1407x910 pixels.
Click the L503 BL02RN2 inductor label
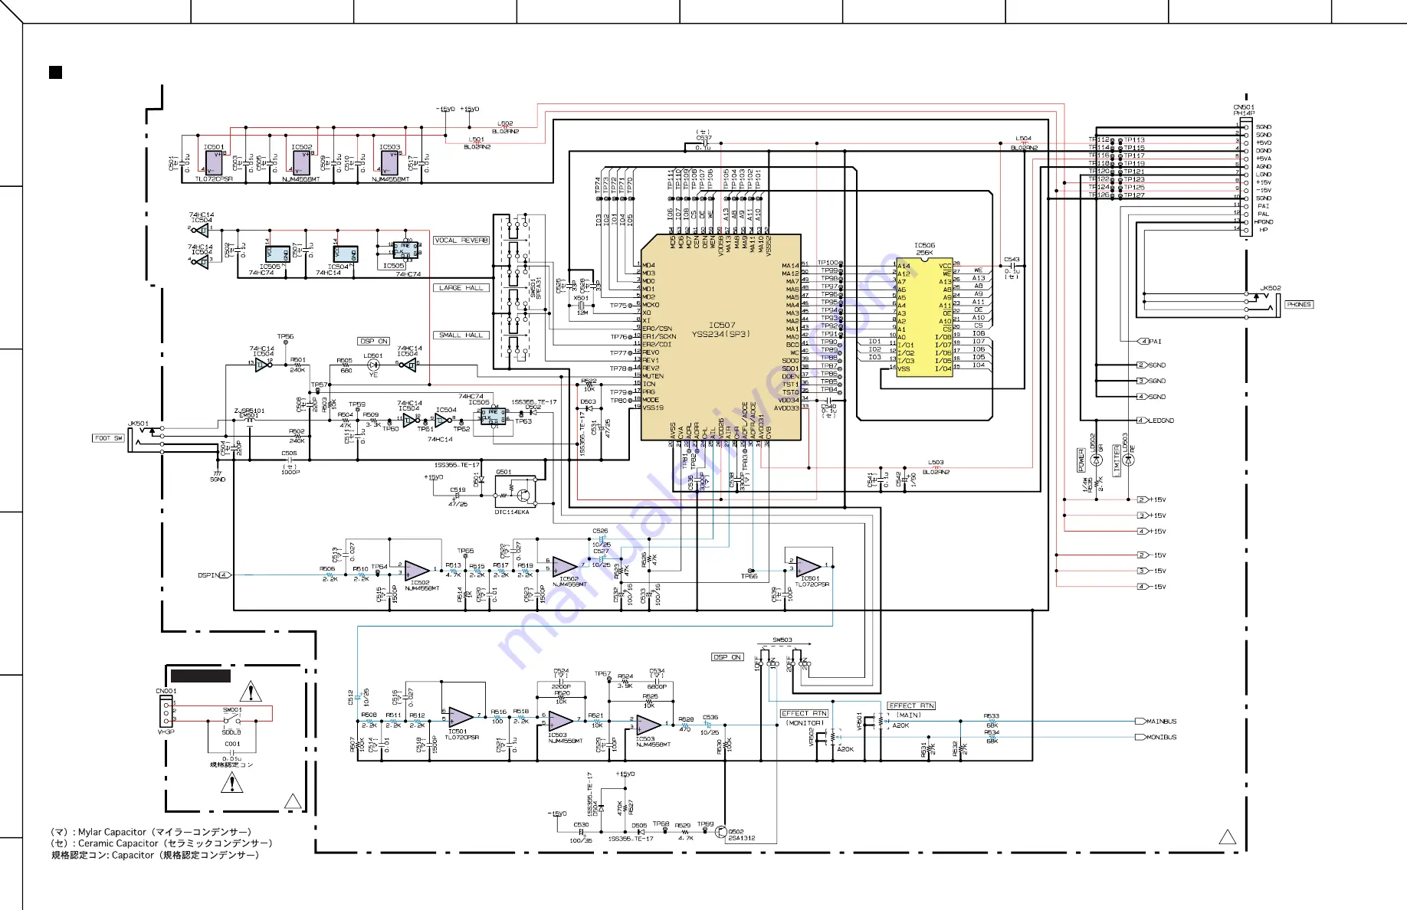point(936,467)
